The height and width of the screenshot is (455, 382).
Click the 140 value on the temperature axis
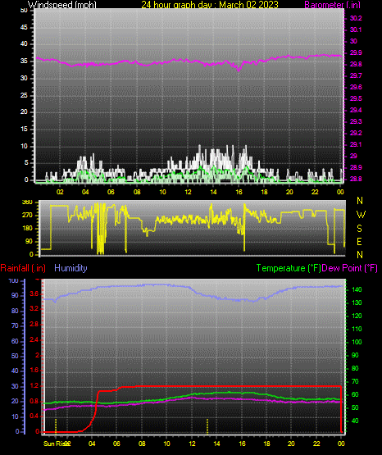click(357, 289)
